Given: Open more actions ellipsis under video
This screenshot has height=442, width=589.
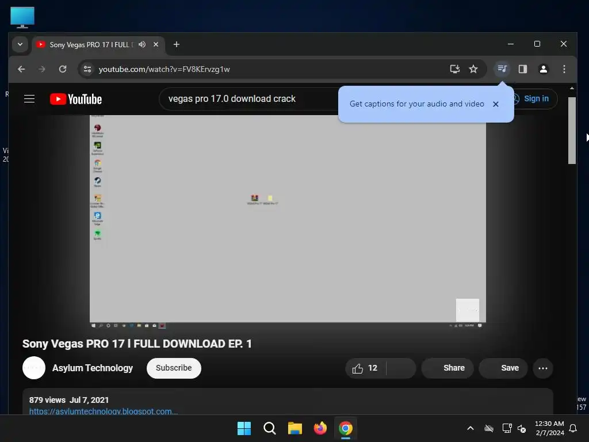Looking at the screenshot, I should click(x=543, y=368).
